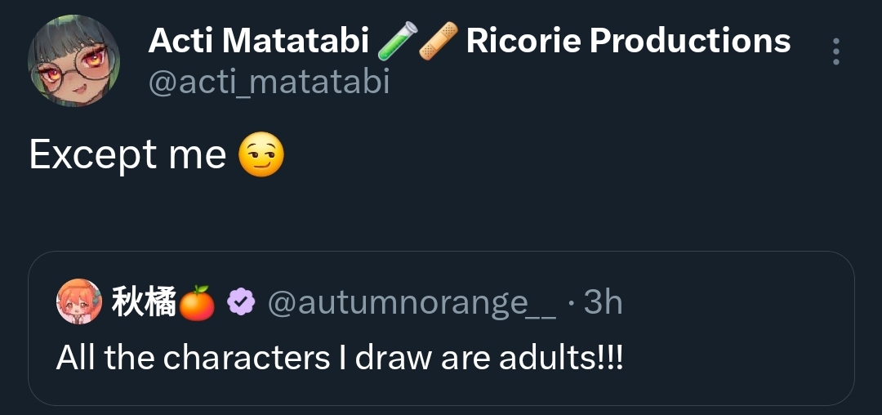The width and height of the screenshot is (882, 415).
Task: Click the test tube emoji in display name
Action: [x=398, y=41]
